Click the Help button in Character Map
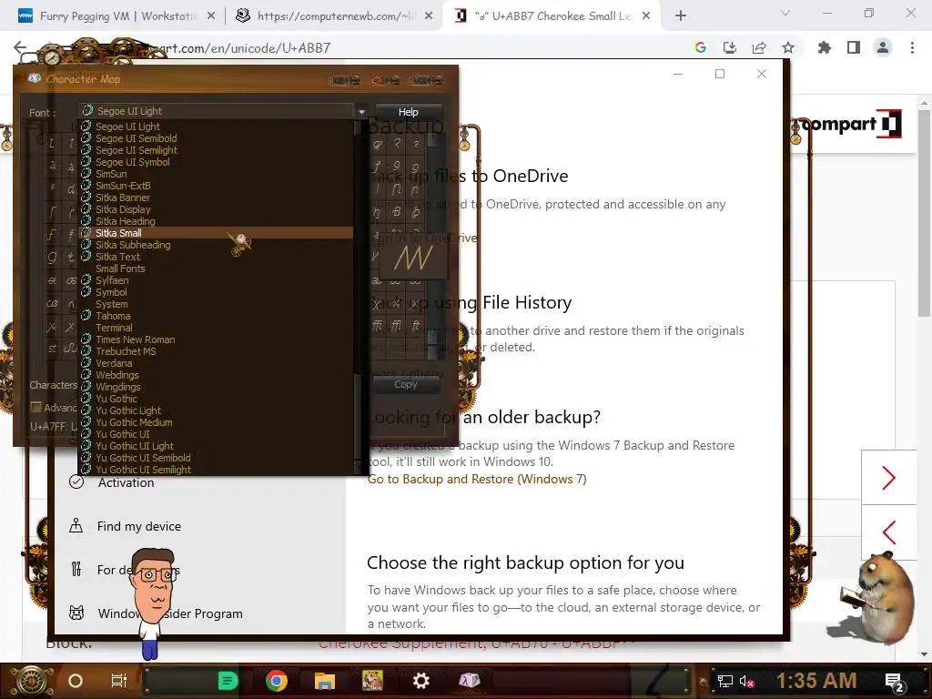Viewport: 932px width, 699px height. tap(409, 112)
